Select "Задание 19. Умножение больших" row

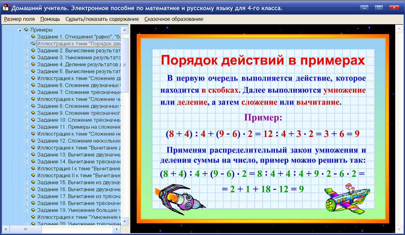point(79,210)
